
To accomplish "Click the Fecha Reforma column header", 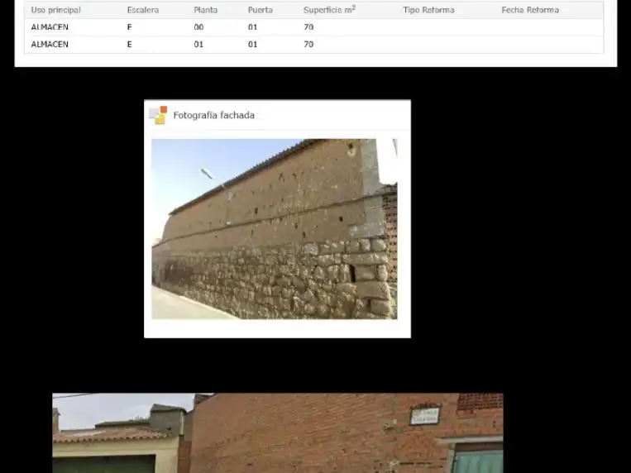I will [x=530, y=10].
